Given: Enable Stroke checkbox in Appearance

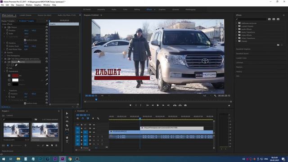Looking at the screenshot, I should 9,80.
